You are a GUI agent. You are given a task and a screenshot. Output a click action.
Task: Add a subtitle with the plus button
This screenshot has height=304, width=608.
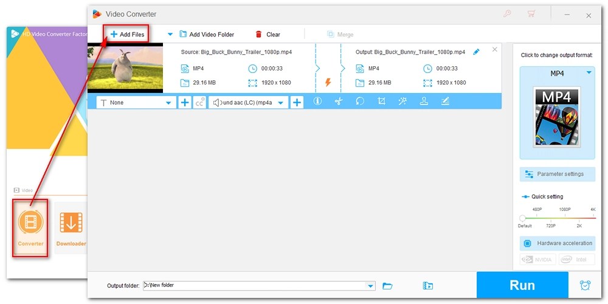click(185, 103)
